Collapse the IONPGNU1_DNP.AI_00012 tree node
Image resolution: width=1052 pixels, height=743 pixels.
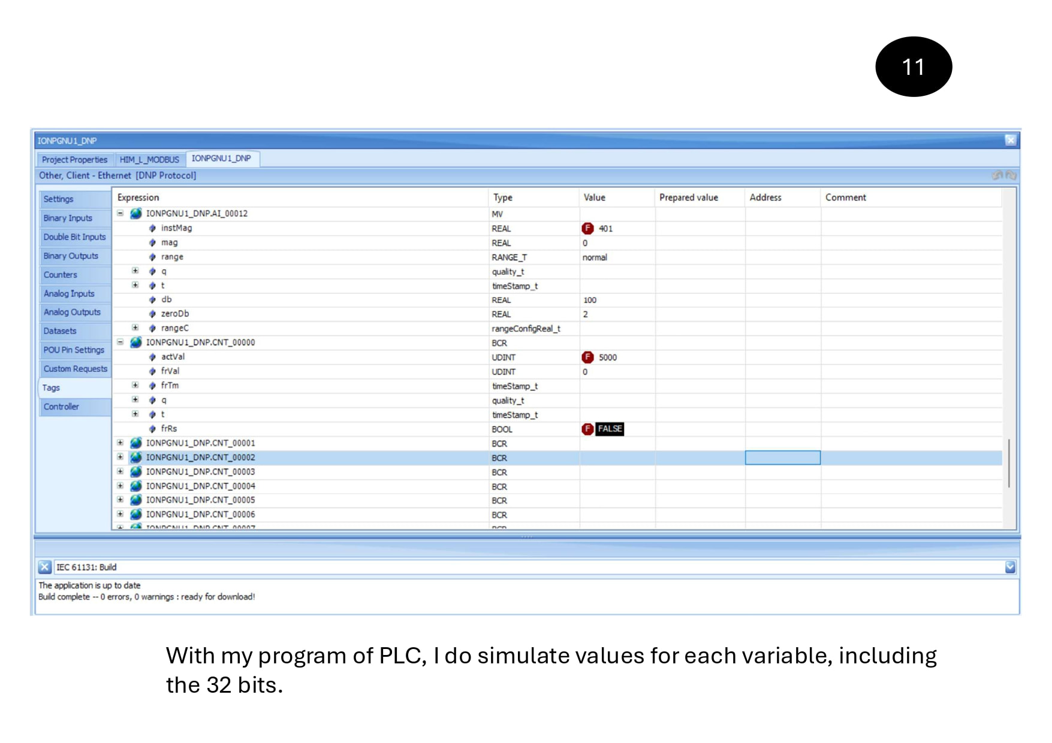pos(120,214)
